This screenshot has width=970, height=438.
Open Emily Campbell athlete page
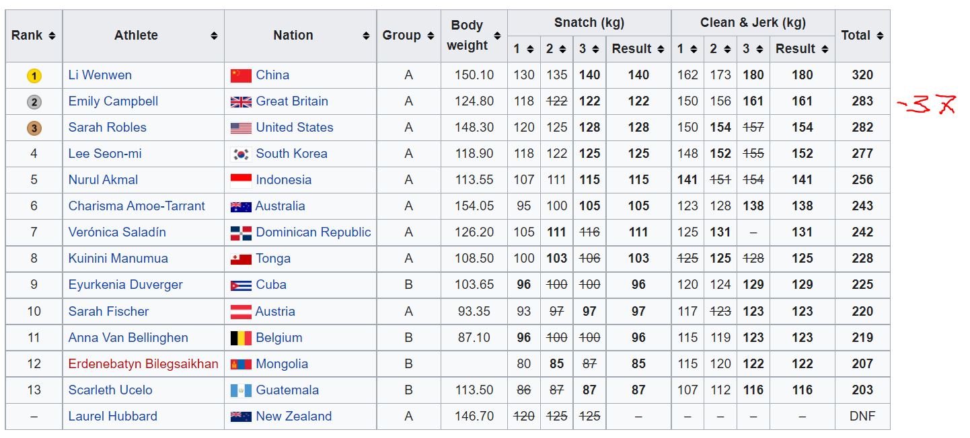click(113, 101)
